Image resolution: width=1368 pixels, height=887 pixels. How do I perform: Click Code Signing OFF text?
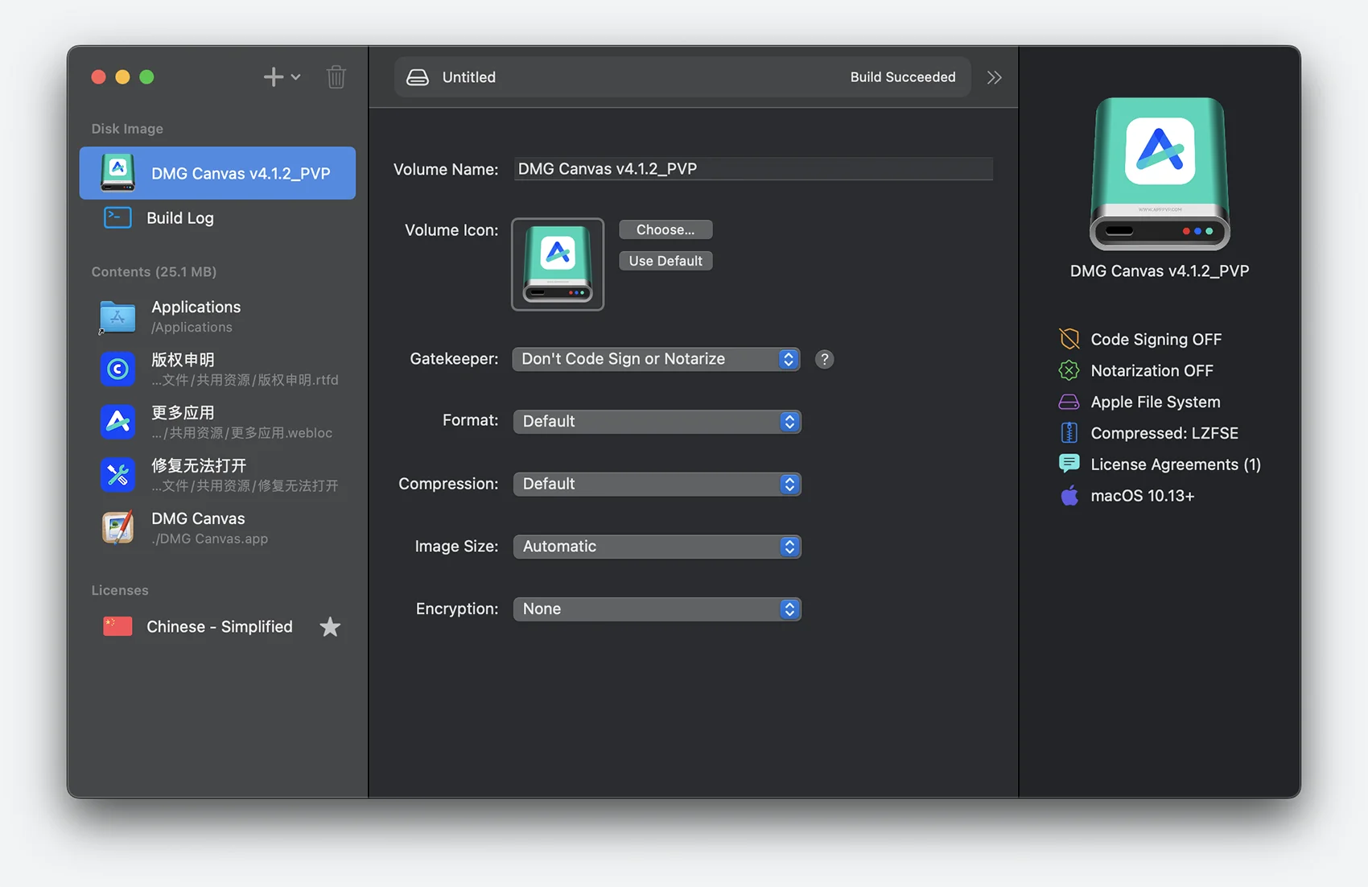click(x=1156, y=340)
